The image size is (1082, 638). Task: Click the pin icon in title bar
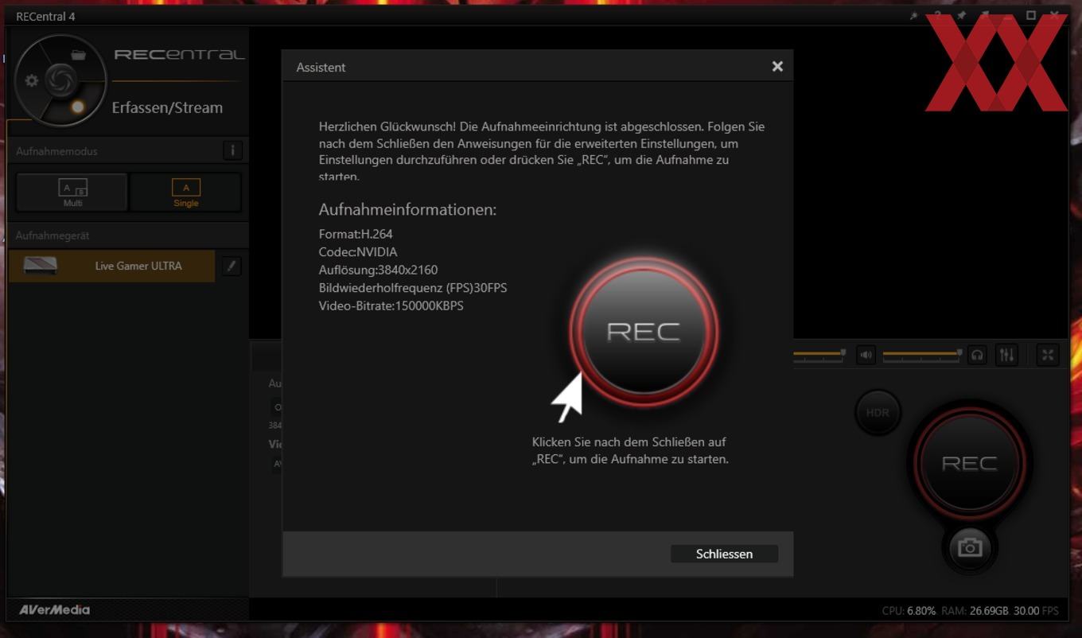(961, 16)
